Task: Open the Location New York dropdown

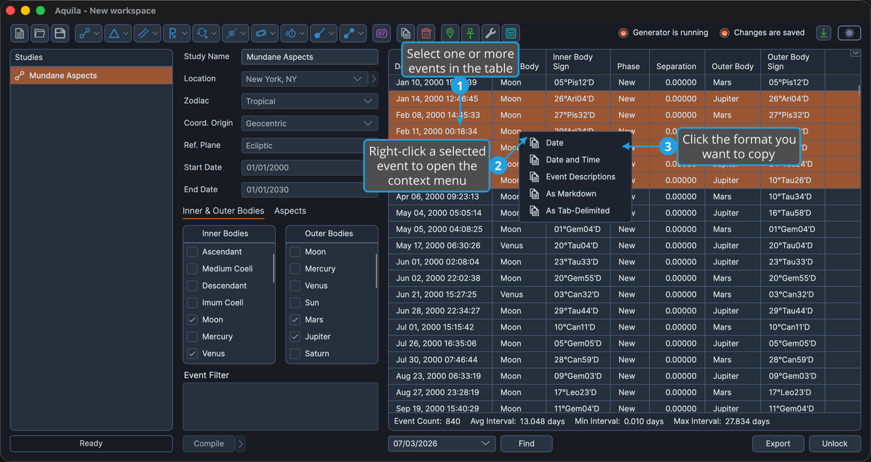Action: pyautogui.click(x=305, y=79)
